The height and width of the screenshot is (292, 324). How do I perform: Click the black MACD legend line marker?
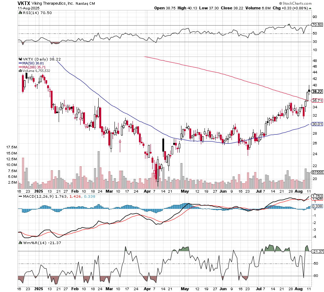[x=20, y=196]
